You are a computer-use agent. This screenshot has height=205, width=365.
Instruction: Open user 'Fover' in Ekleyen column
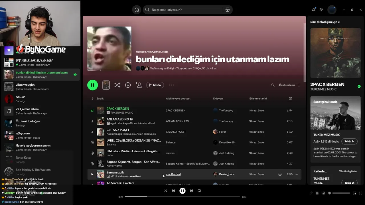222,132
